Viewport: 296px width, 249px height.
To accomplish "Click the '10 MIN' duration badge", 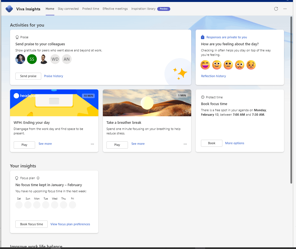I will [88, 96].
